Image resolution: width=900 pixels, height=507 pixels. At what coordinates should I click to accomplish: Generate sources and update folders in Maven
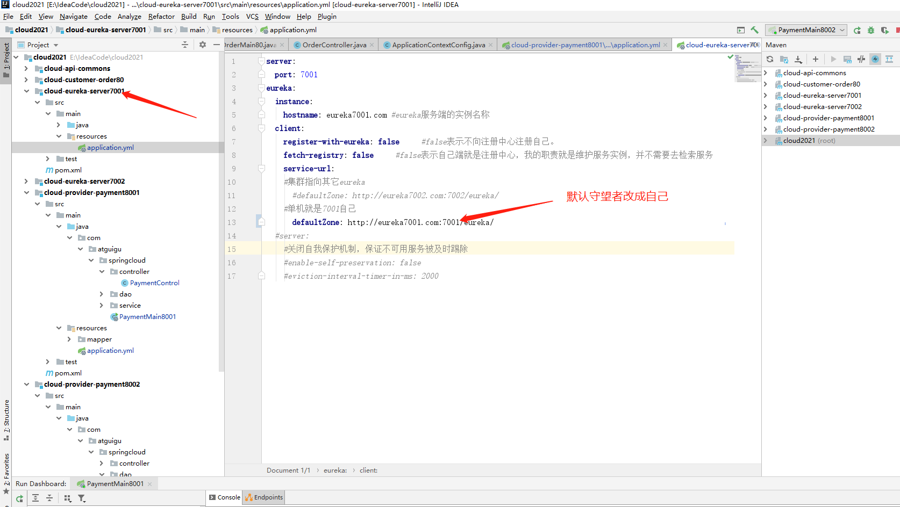784,59
